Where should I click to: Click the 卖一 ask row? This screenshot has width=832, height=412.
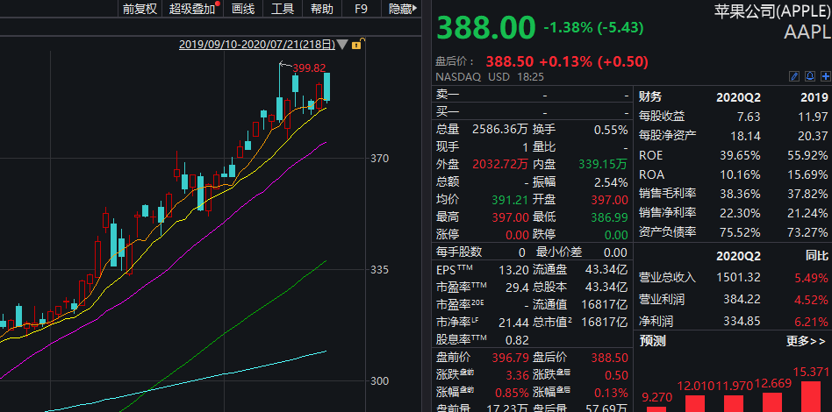[x=532, y=95]
